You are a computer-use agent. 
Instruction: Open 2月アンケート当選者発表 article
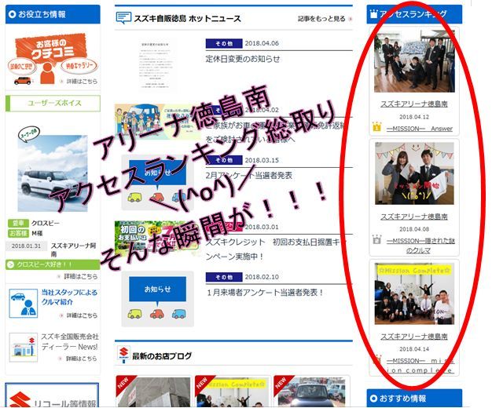pyautogui.click(x=249, y=176)
